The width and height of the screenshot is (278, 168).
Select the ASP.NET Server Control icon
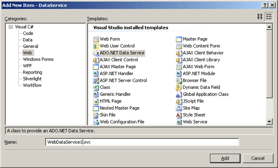click(96, 80)
